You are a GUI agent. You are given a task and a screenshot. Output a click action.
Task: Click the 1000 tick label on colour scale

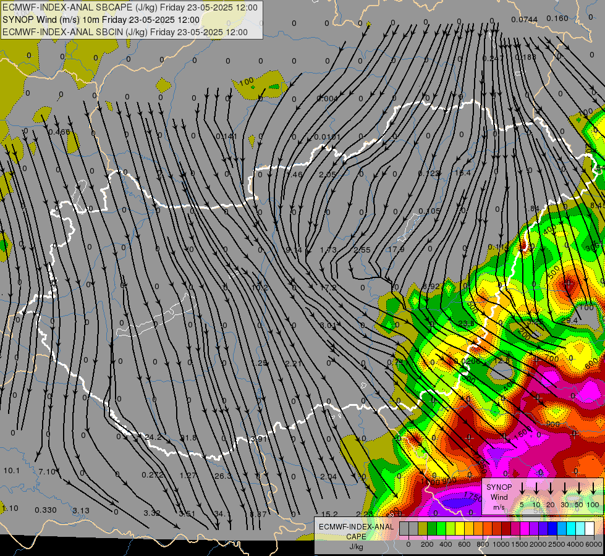click(x=501, y=544)
